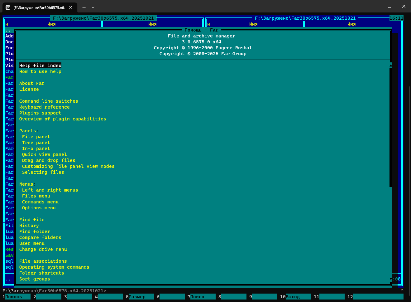Click the help window vertical scrollbar thumb
Image resolution: width=411 pixels, height=302 pixels.
tap(391, 128)
